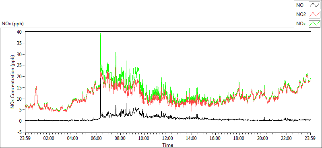Click the NOx green legend line icon
The width and height of the screenshot is (322, 148).
314,24
